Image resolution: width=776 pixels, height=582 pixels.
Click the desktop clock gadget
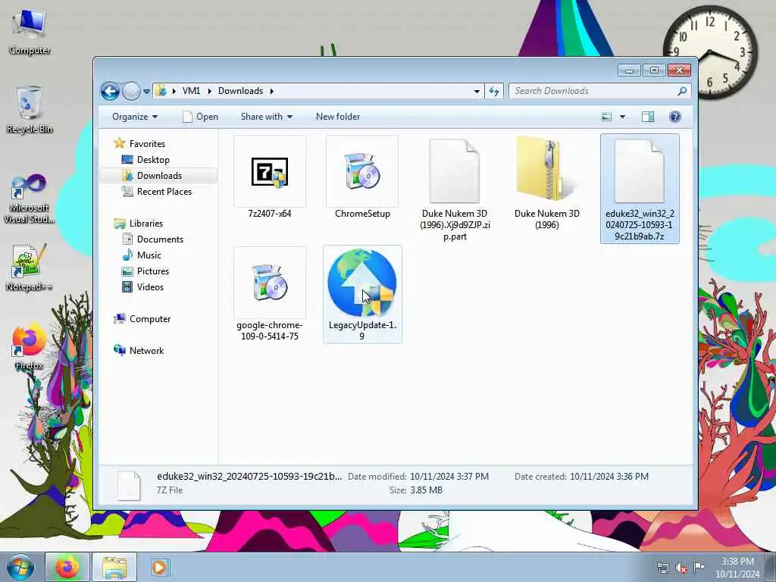point(710,52)
